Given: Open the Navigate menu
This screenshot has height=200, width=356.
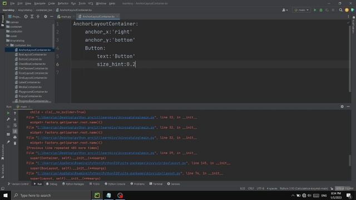Looking at the screenshot, I should [x=39, y=3].
